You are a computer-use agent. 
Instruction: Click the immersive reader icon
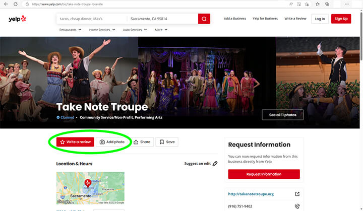pos(299,4)
